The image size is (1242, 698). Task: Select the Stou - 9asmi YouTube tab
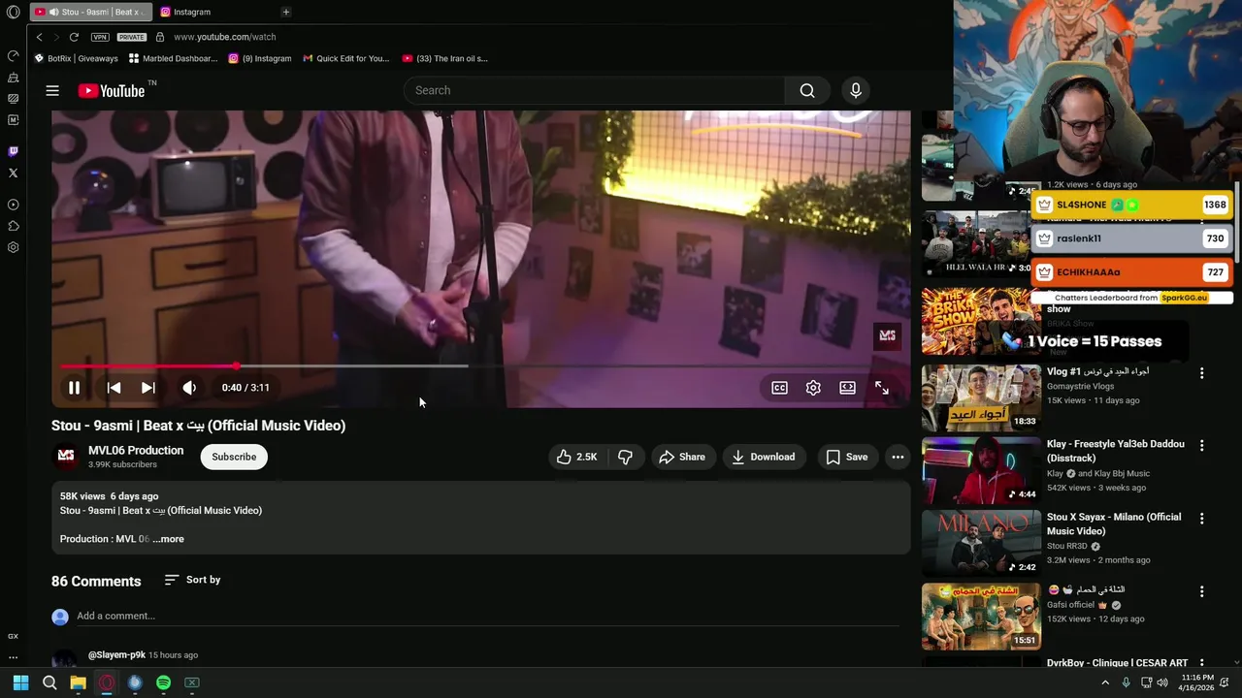[90, 12]
